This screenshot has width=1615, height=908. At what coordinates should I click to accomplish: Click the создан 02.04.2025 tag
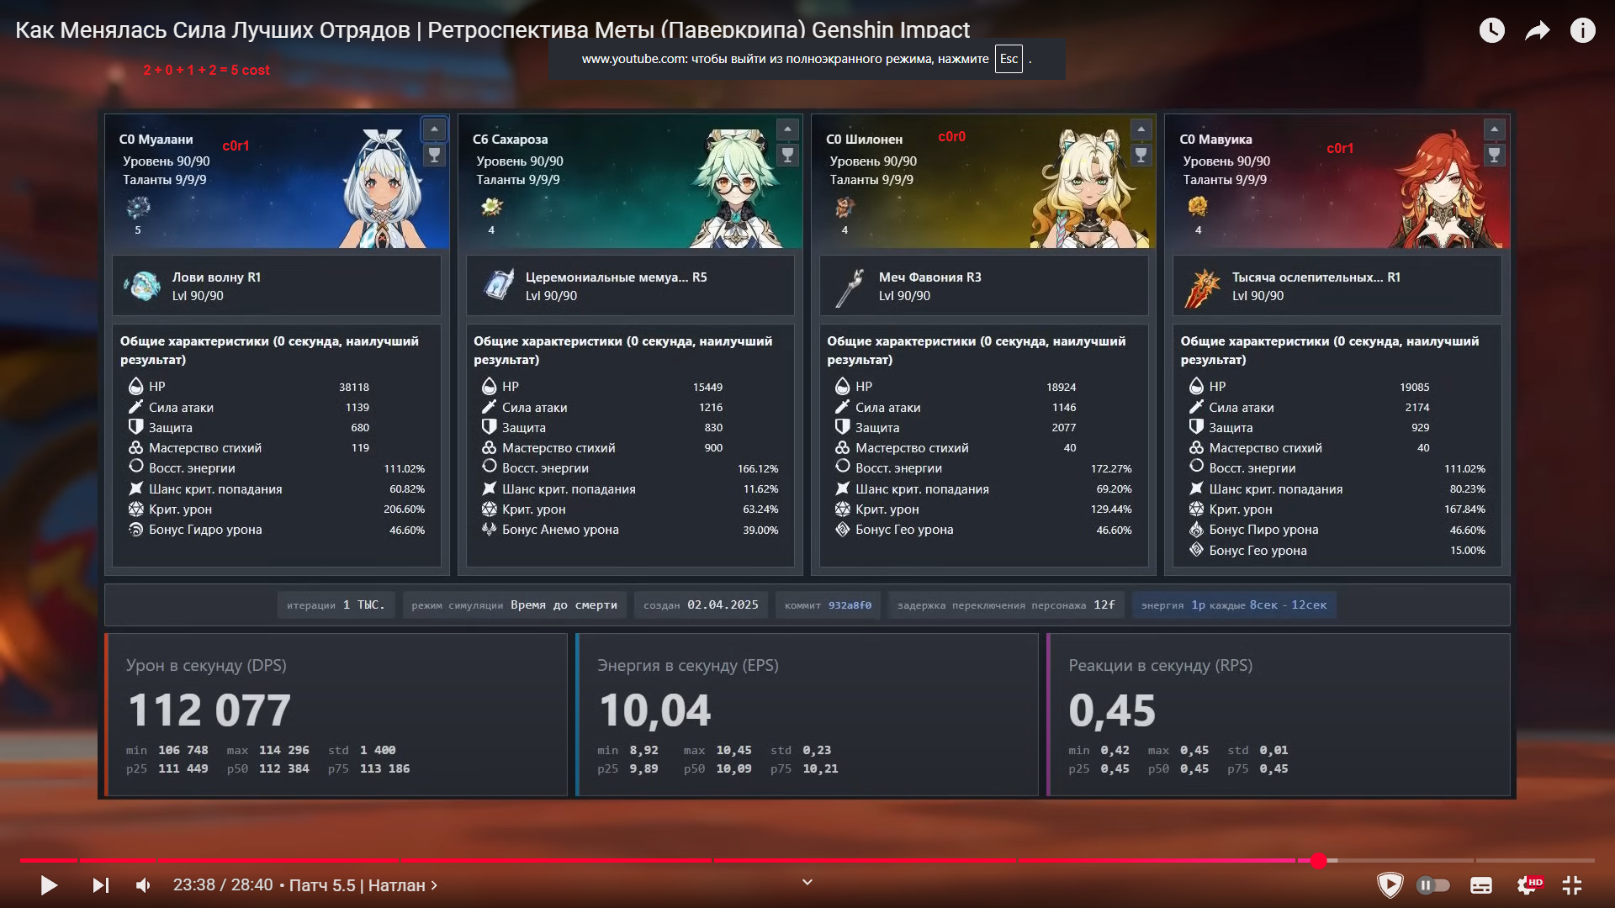(701, 605)
